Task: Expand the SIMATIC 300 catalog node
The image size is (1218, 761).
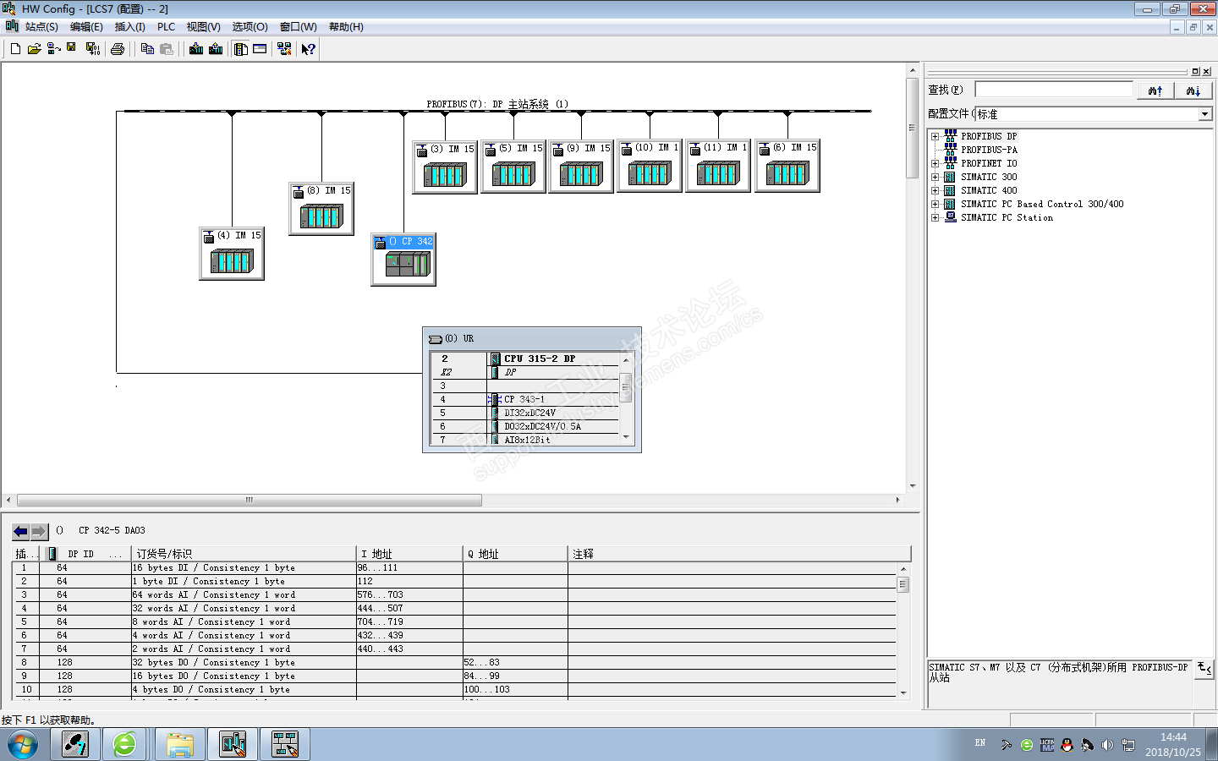Action: [x=935, y=177]
